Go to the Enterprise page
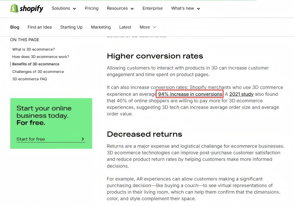Image resolution: width=294 pixels, height=206 pixels. coord(153,8)
